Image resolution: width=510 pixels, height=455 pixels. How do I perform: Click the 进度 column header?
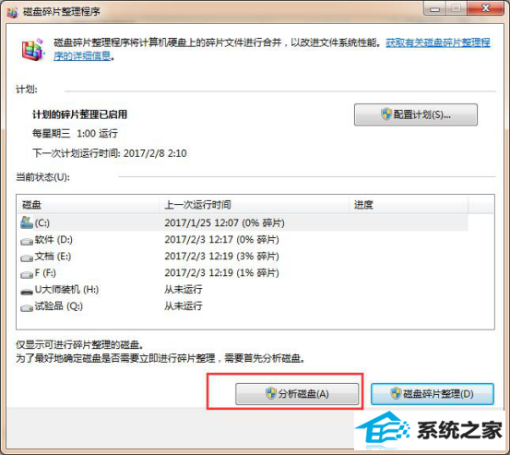[409, 205]
